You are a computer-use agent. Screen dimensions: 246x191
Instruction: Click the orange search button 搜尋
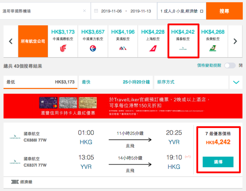point(224,11)
